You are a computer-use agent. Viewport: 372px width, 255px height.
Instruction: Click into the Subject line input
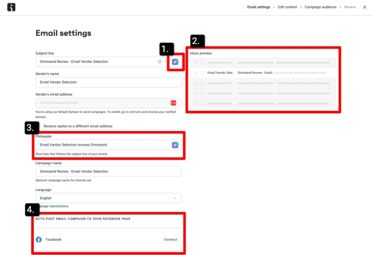(108, 62)
